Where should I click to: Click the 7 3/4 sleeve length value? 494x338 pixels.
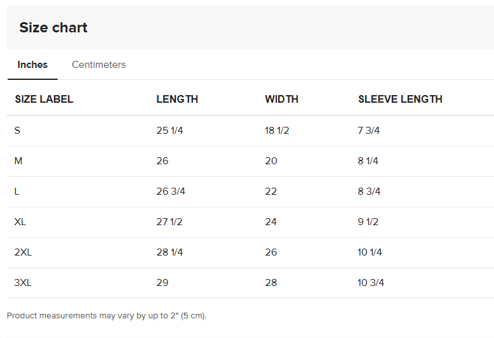[x=369, y=131]
